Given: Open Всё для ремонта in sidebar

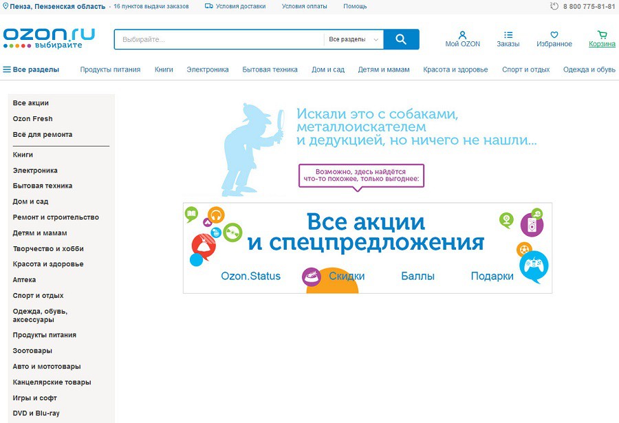Looking at the screenshot, I should 43,135.
